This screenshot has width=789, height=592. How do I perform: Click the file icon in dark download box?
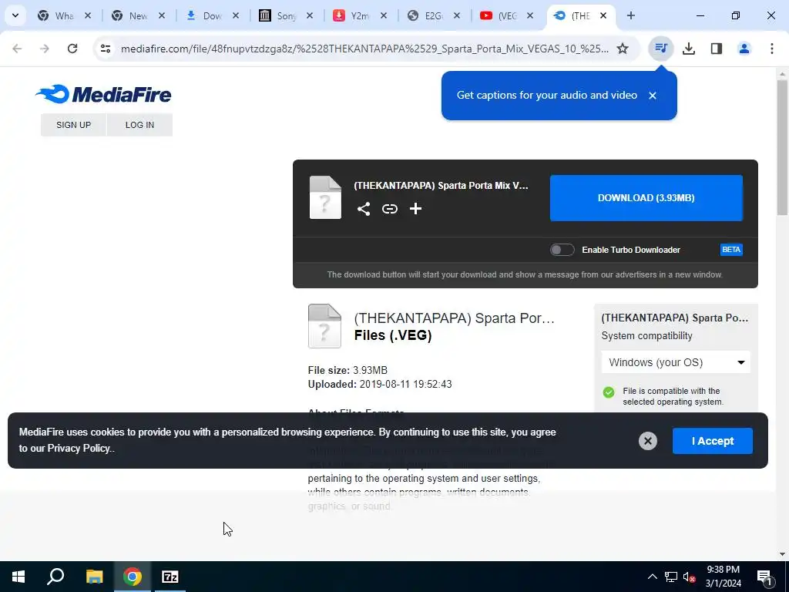(x=325, y=197)
